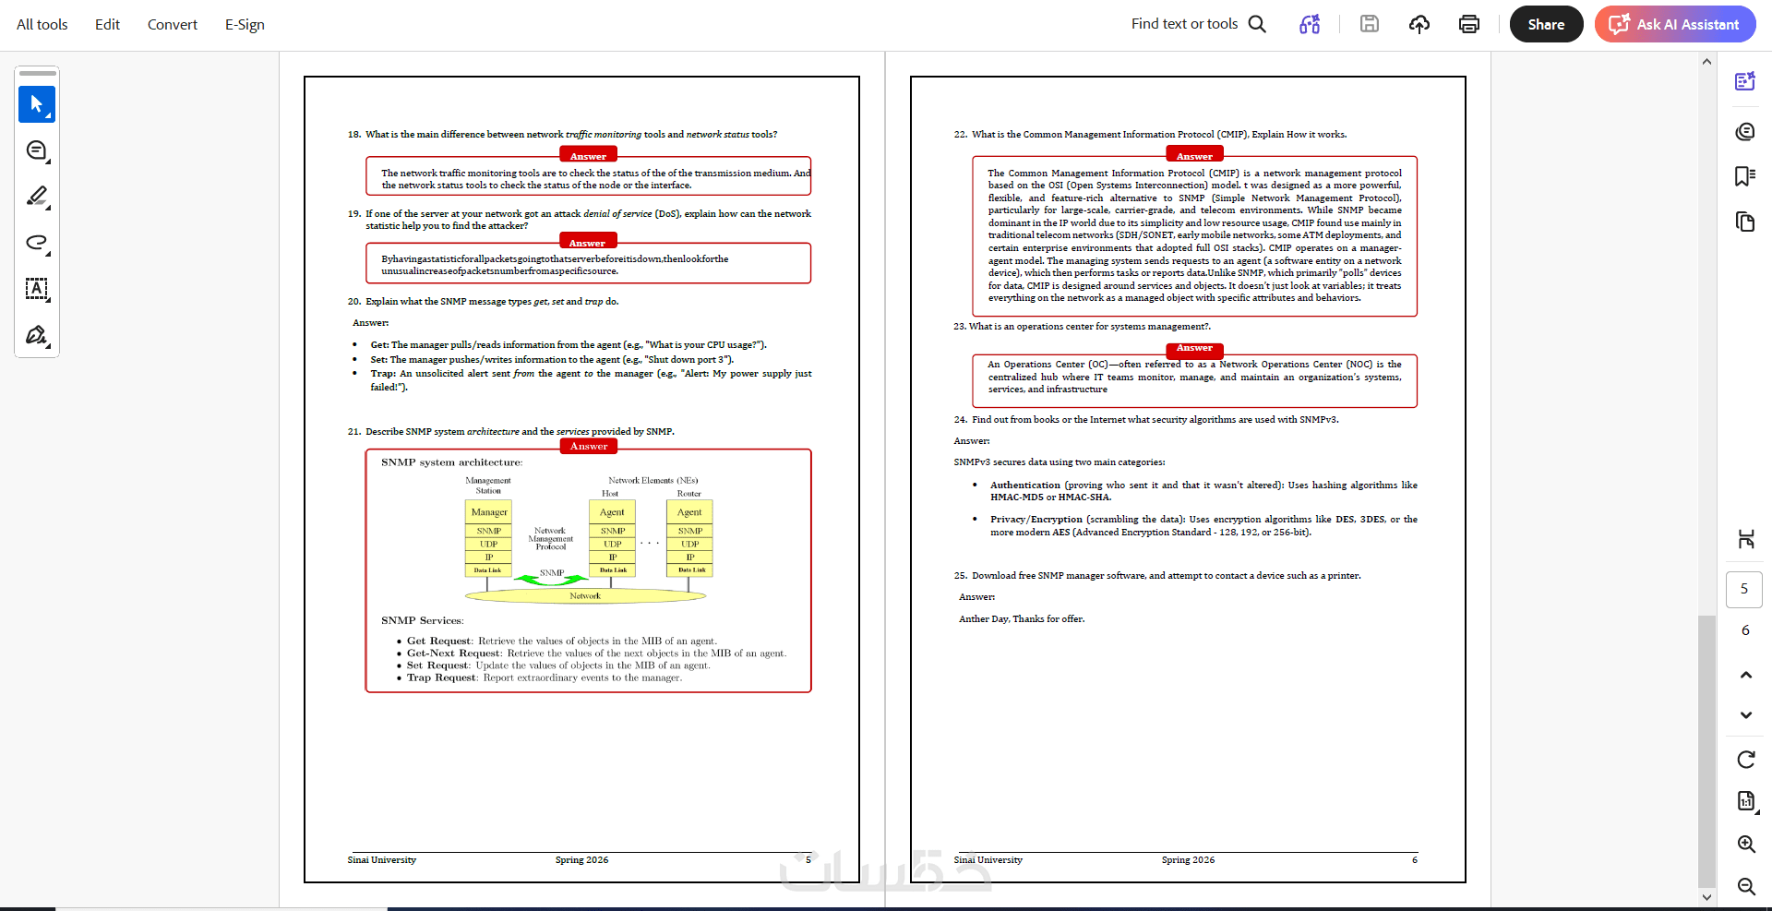Screen dimensions: 1772x911
Task: Select the freehand Draw tool
Action: point(37,243)
